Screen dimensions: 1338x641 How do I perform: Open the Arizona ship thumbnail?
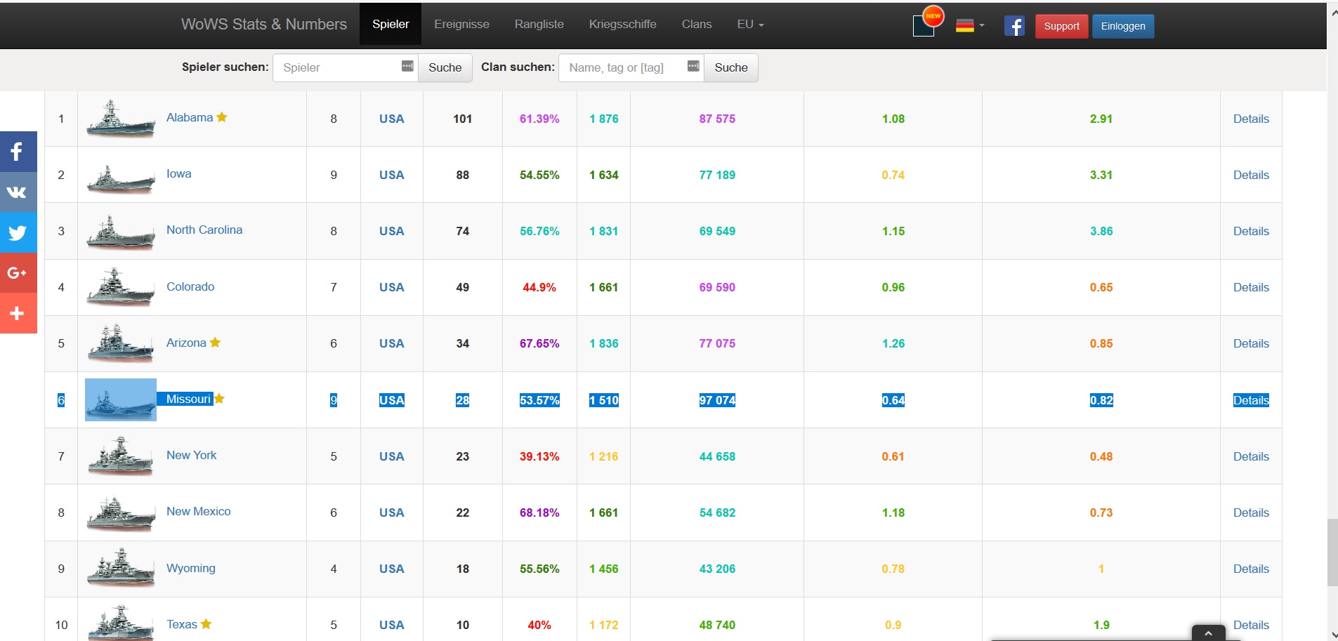pyautogui.click(x=121, y=343)
